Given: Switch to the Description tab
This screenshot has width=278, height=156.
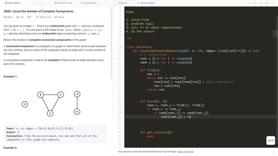Looking at the screenshot, I should [x=13, y=3].
